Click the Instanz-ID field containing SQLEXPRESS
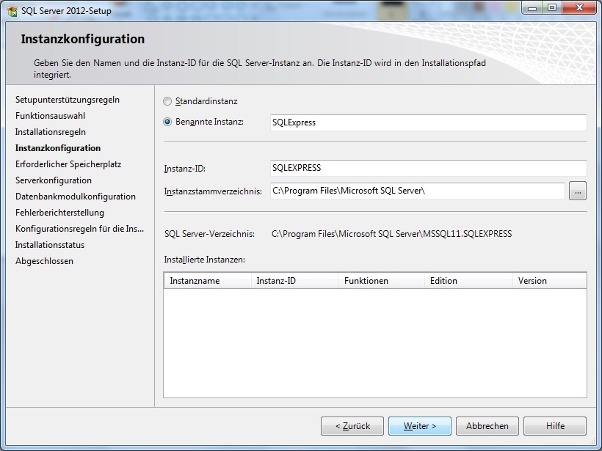This screenshot has height=451, width=602. [x=429, y=168]
